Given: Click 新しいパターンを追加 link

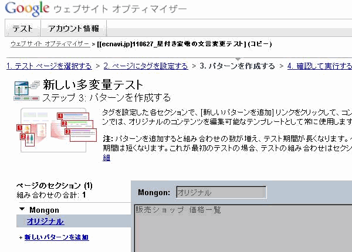Looking at the screenshot, I should (x=56, y=237).
